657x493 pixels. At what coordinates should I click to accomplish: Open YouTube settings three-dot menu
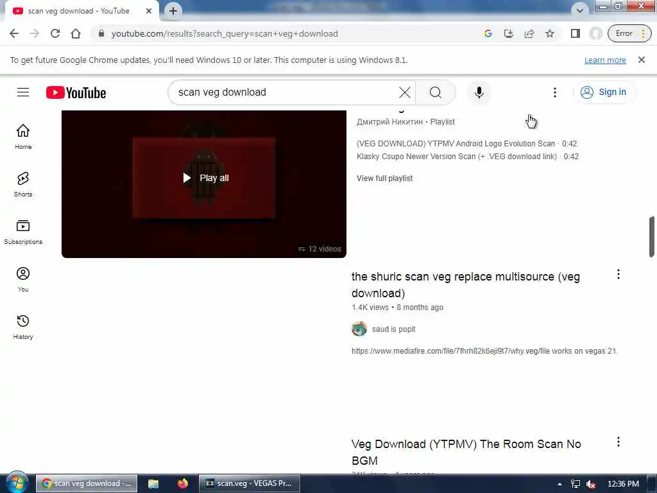click(x=554, y=92)
